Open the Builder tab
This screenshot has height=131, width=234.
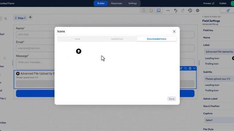pyautogui.click(x=101, y=3)
